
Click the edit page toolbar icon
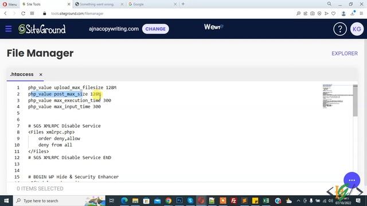306,14
